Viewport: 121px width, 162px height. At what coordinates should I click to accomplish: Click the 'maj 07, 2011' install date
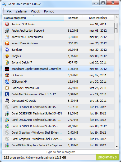(x=98, y=75)
